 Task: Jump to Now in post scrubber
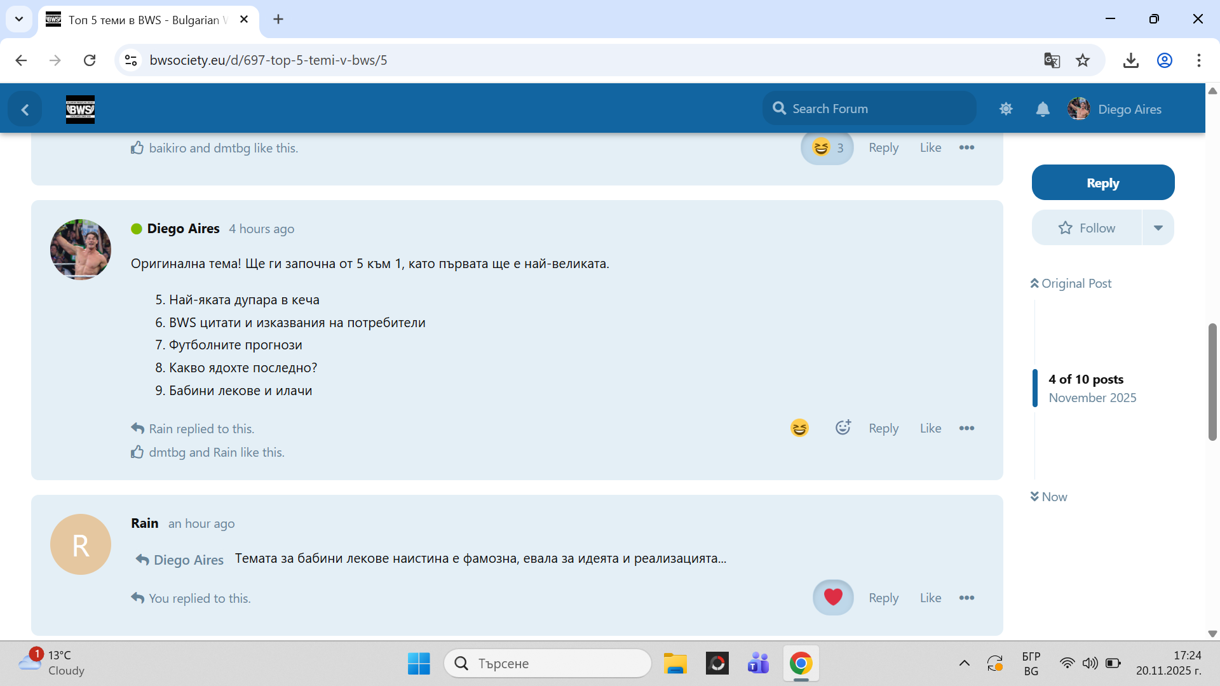click(1049, 497)
